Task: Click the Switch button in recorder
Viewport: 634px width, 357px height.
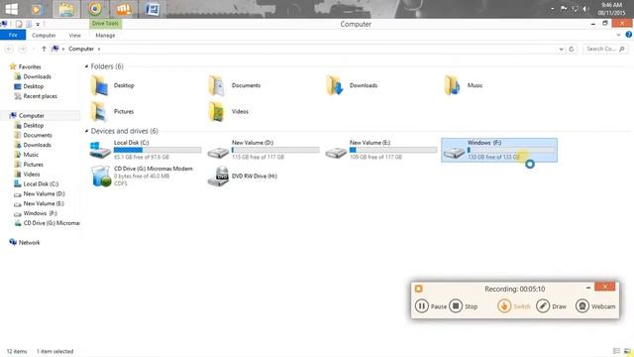Action: [x=504, y=306]
